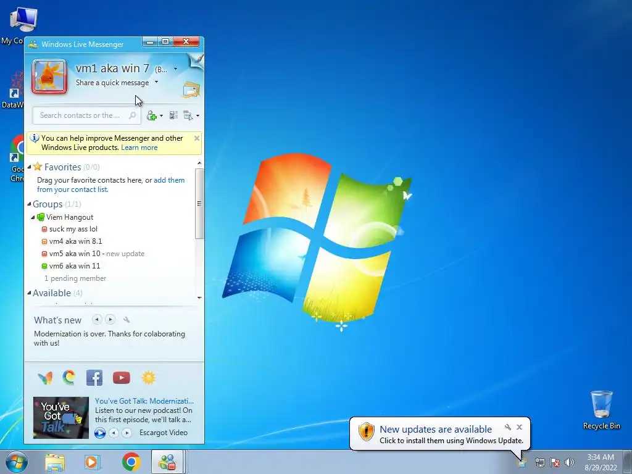The width and height of the screenshot is (632, 474).
Task: Click the contact list scroll up arrow
Action: click(x=199, y=163)
